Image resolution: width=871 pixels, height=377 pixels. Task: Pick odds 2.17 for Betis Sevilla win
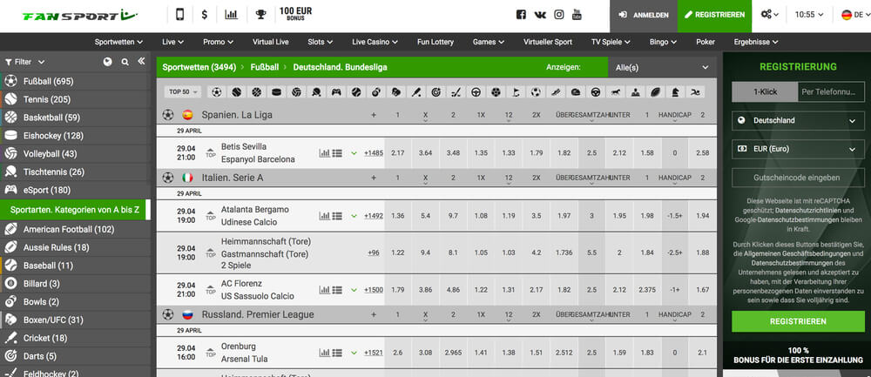398,152
